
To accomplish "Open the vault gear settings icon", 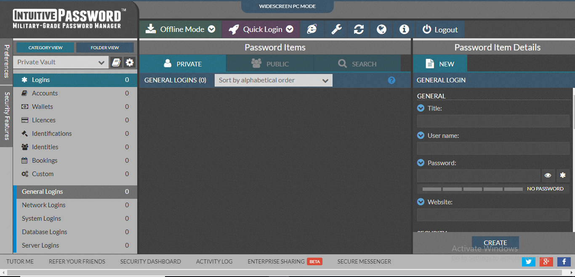I will (130, 62).
